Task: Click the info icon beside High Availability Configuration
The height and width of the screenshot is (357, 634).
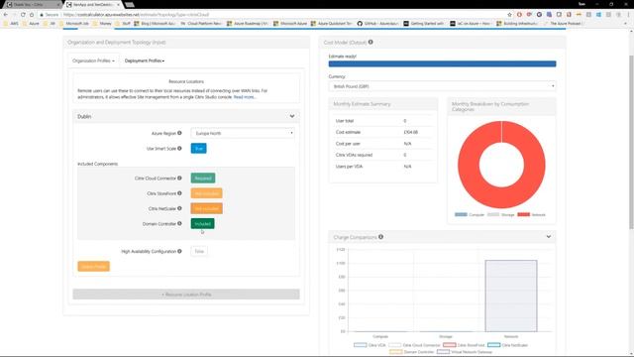Action: coord(179,251)
